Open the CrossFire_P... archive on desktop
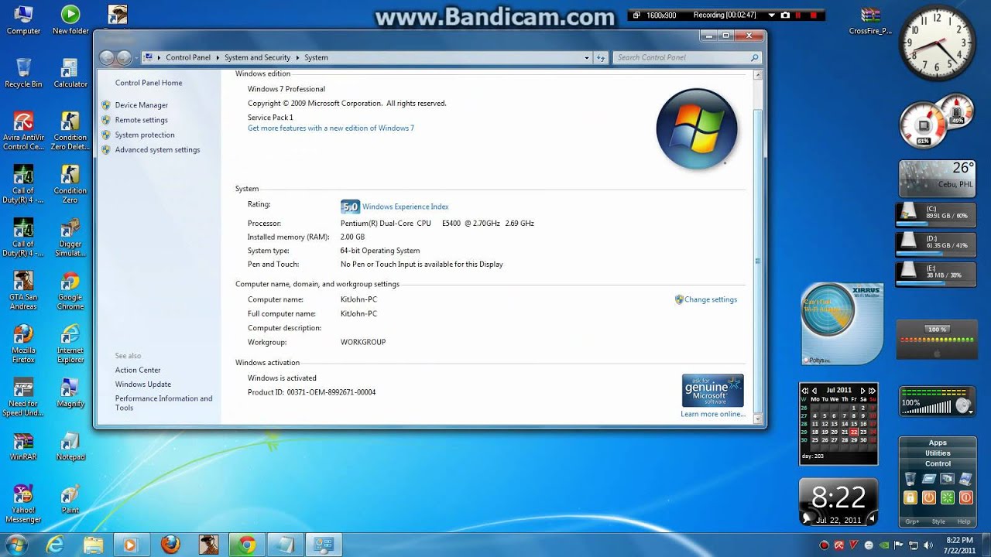991x557 pixels. coord(870,20)
